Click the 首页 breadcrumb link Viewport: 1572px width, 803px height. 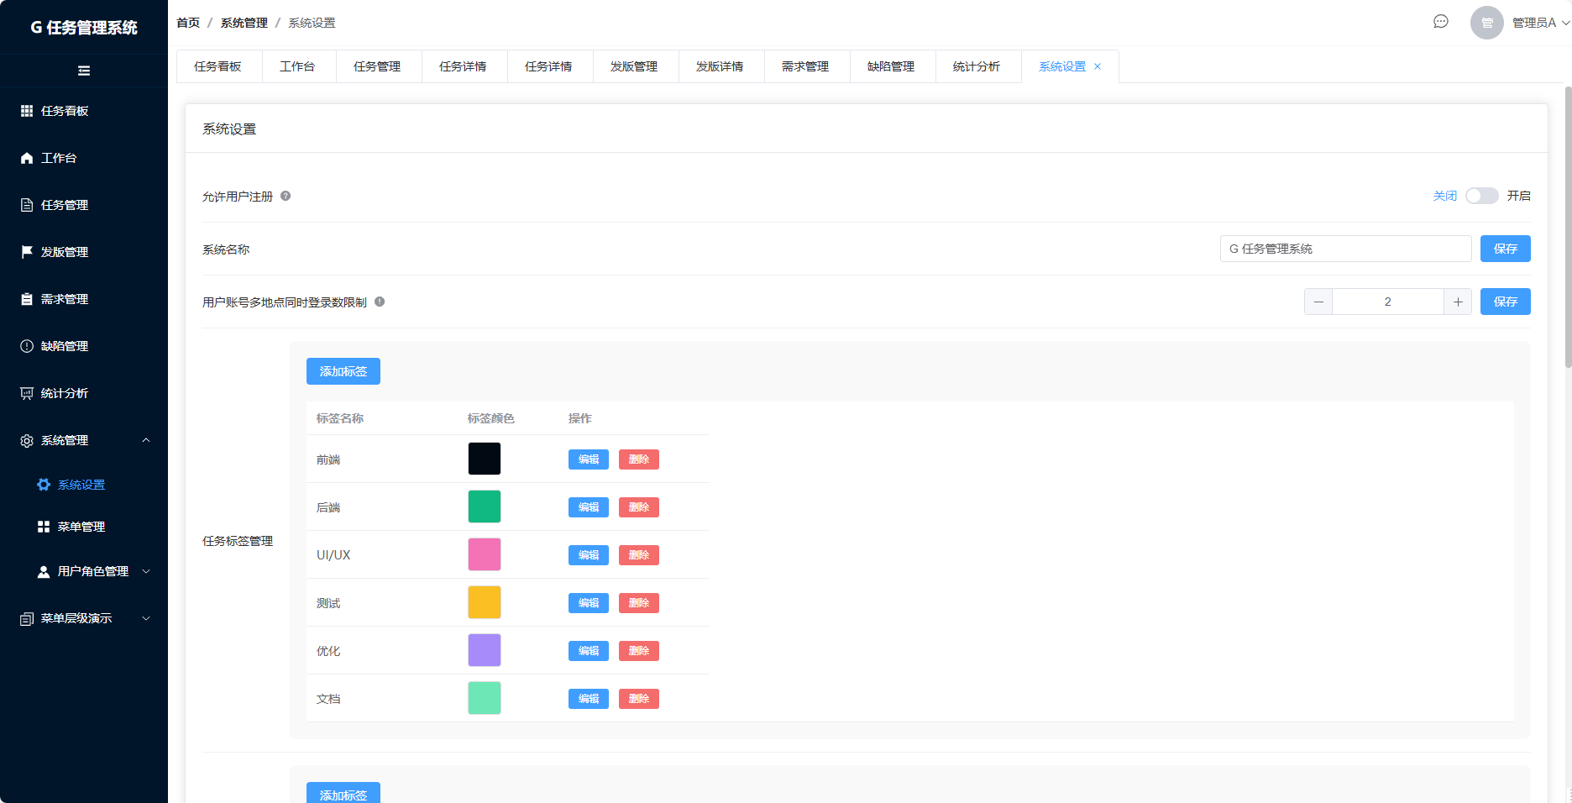(x=188, y=23)
